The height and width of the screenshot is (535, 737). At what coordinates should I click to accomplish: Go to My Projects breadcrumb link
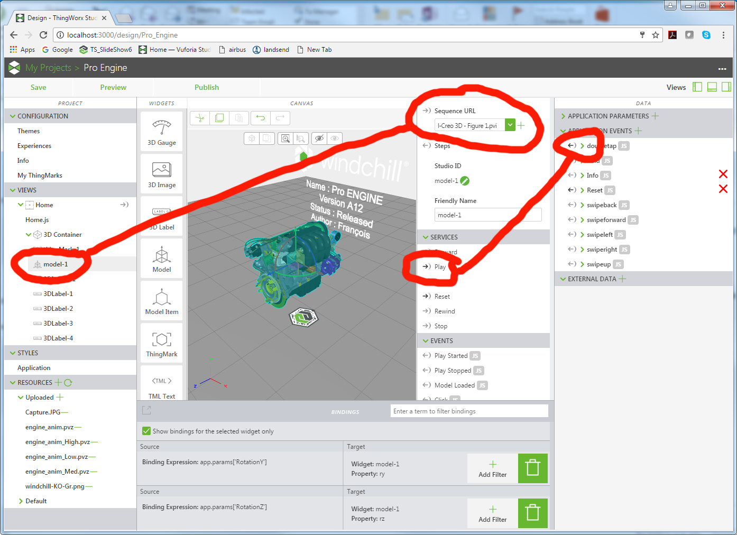pos(48,68)
